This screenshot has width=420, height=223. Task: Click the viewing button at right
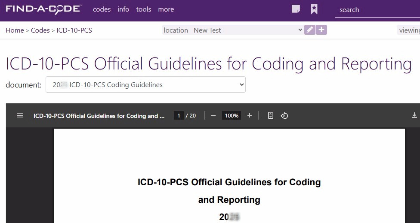tap(408, 30)
